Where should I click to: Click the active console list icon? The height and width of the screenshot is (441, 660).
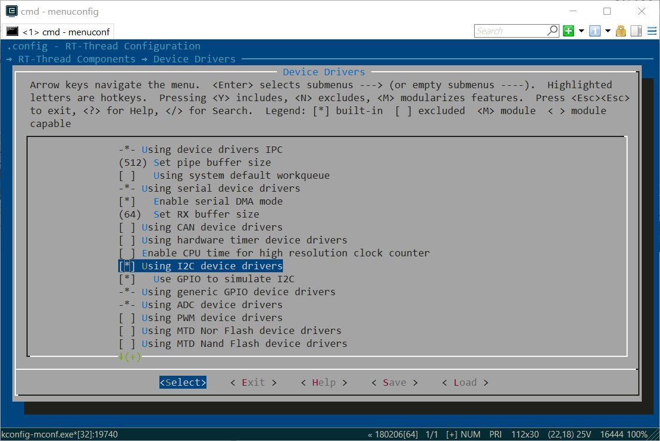pos(595,31)
